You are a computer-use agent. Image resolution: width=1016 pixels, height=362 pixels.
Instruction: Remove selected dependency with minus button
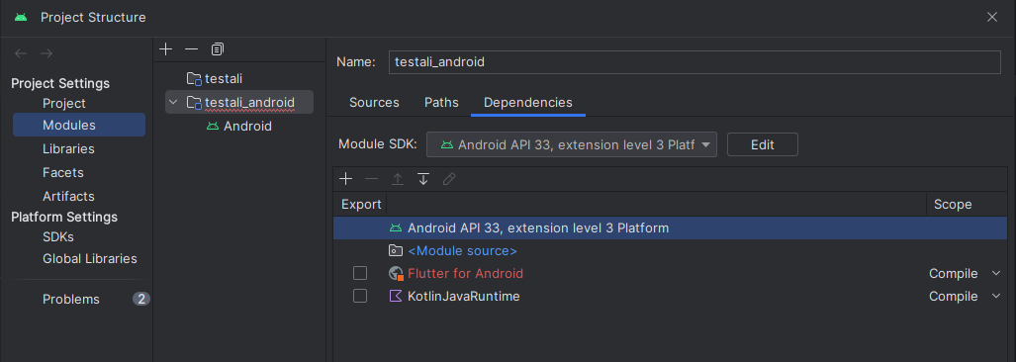(371, 179)
